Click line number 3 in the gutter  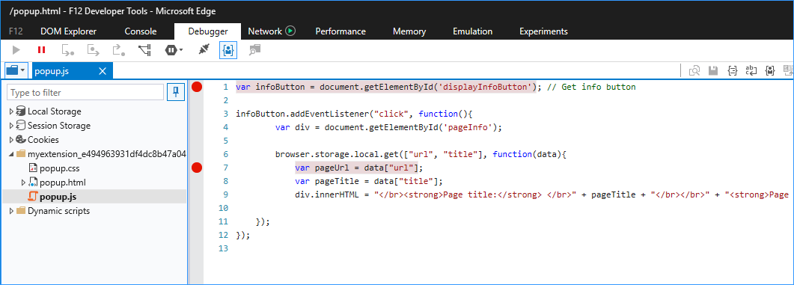[x=226, y=114]
